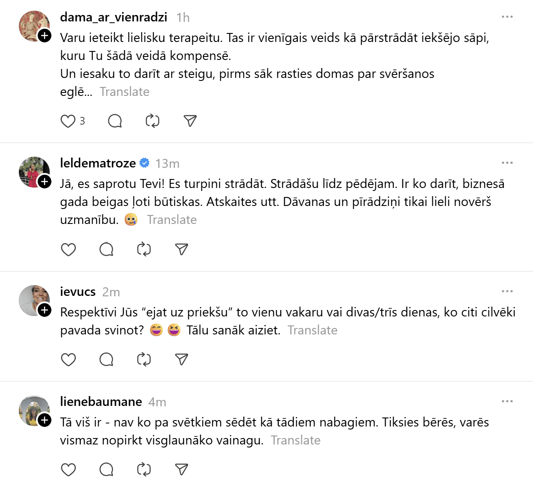
Task: Open the ievucs profile username link
Action: (78, 292)
